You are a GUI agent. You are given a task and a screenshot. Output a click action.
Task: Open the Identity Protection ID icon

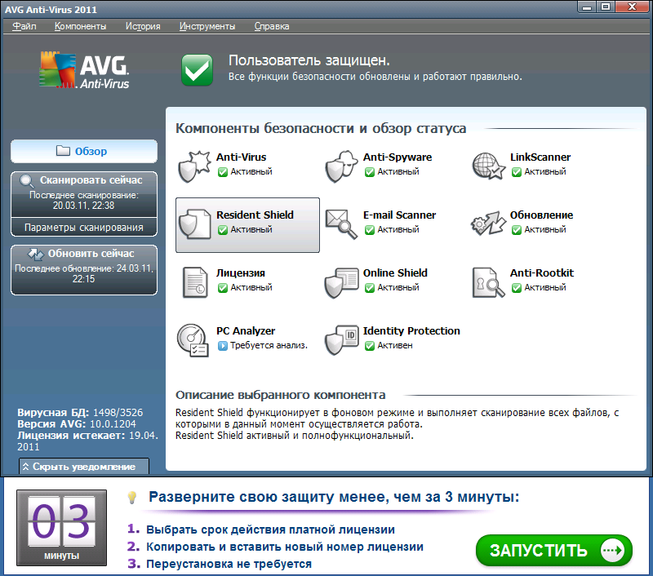pos(341,340)
